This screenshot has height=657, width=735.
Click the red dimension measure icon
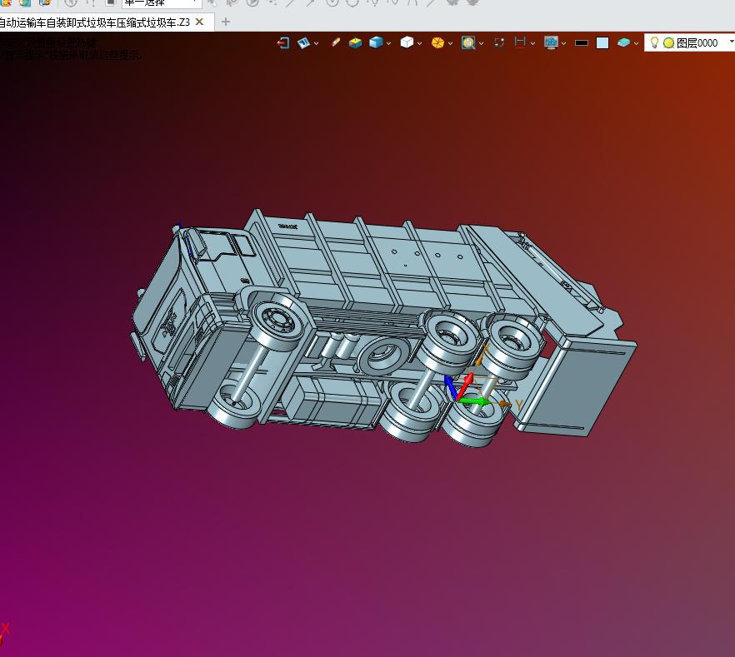(520, 42)
